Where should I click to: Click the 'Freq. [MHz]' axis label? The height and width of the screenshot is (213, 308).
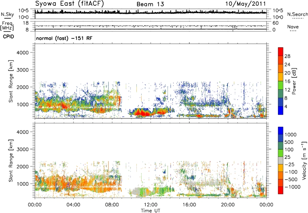tap(7, 26)
